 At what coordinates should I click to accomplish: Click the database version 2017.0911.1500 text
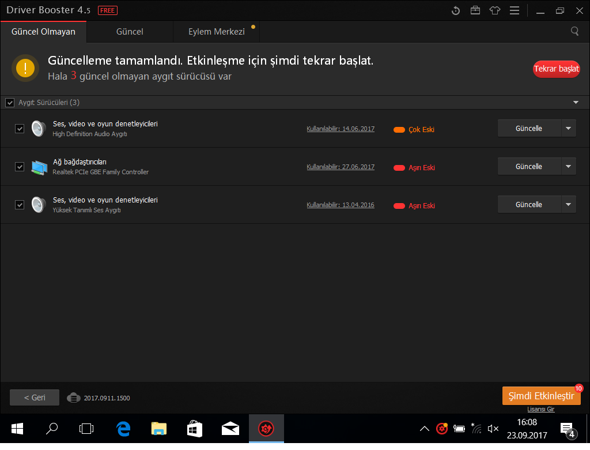(x=107, y=399)
